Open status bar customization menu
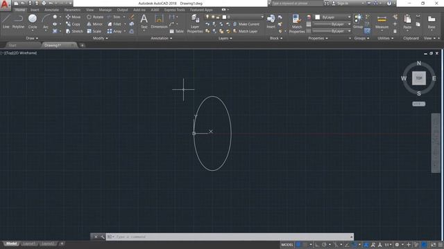 coord(441,244)
